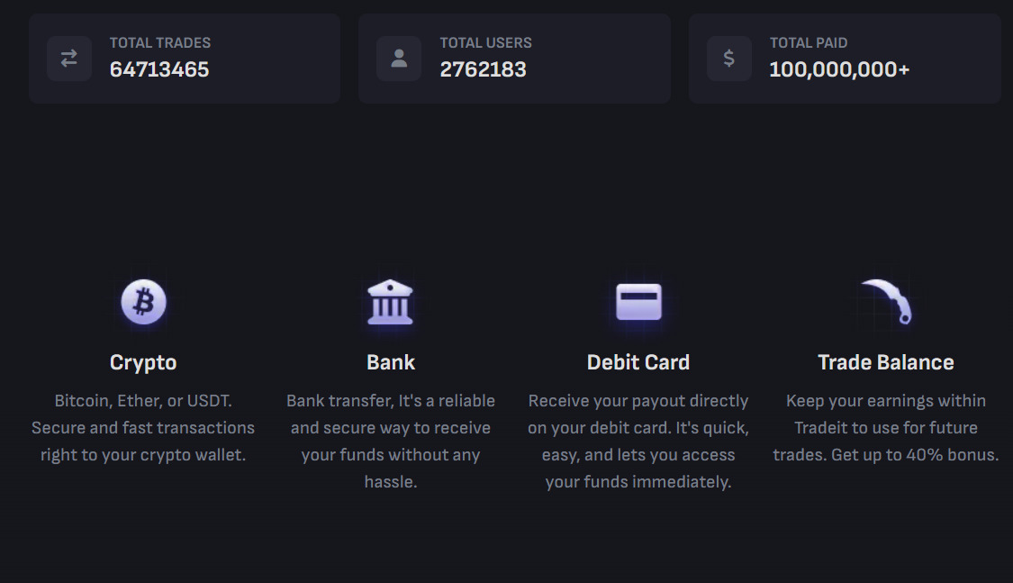
Task: Click the swap arrows icon for total trades
Action: click(69, 59)
